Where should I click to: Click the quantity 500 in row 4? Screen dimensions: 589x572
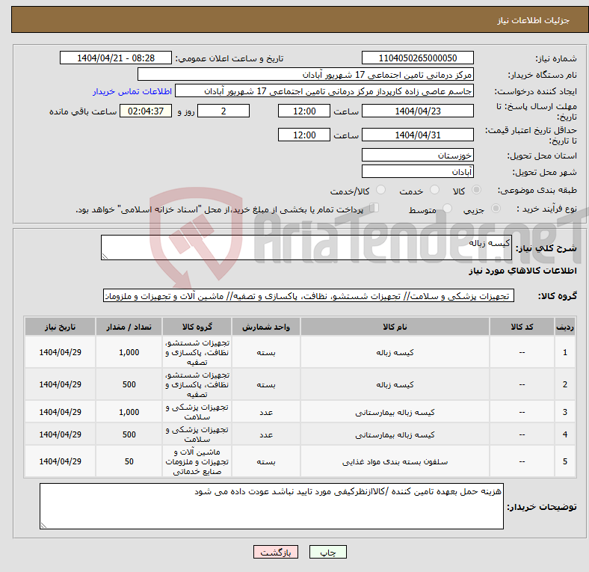click(129, 434)
